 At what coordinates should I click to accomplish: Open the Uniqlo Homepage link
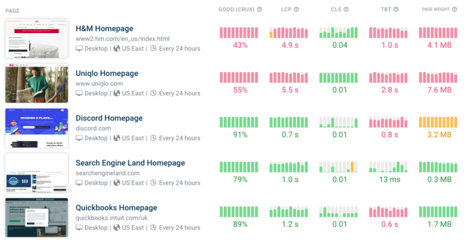point(107,73)
